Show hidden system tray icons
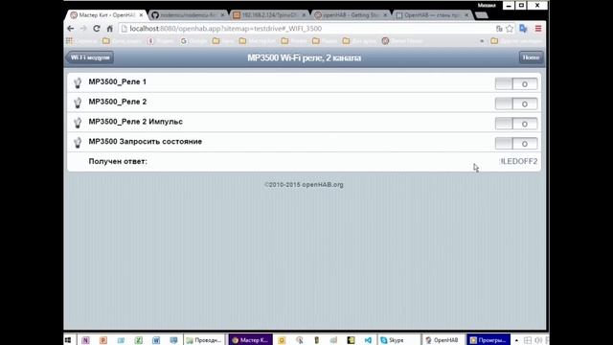 coord(516,340)
